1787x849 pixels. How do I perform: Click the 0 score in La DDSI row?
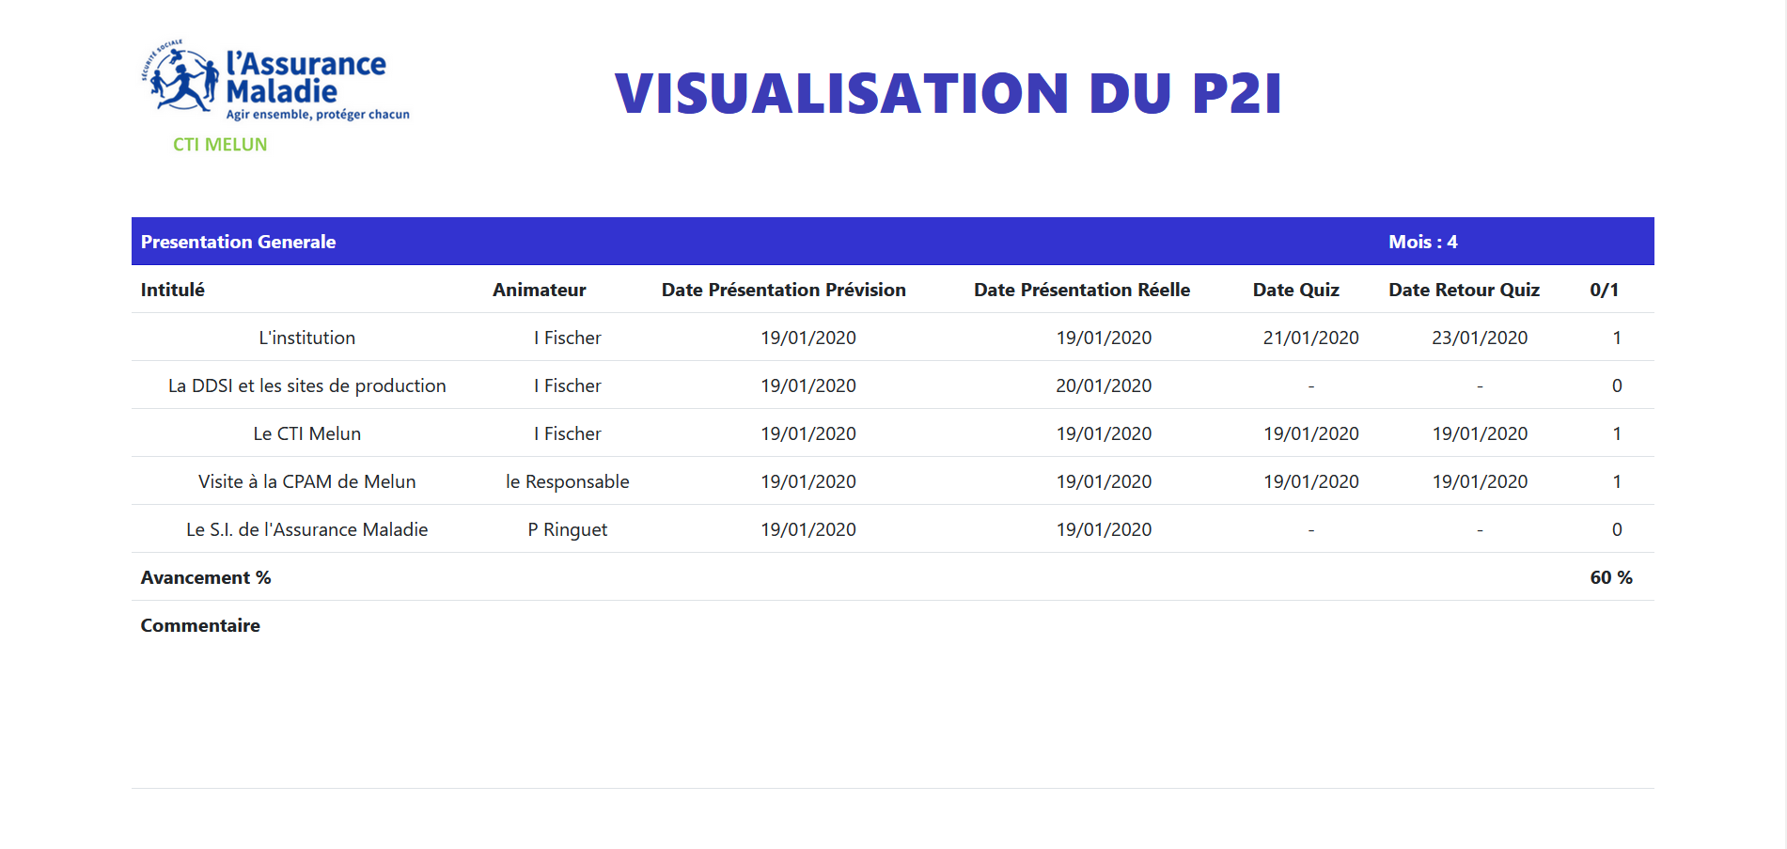pos(1617,385)
